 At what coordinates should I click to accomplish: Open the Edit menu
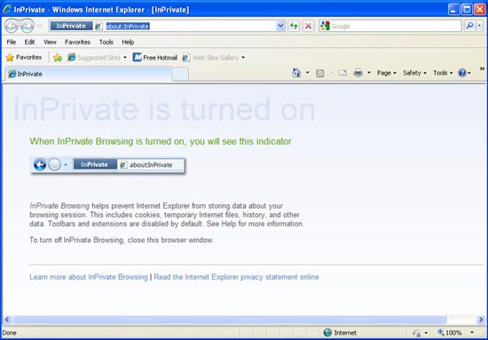(29, 42)
